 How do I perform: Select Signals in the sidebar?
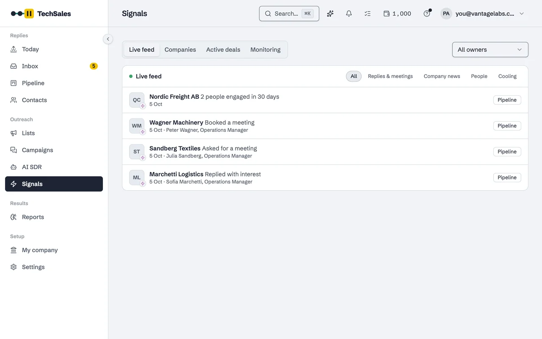pos(54,184)
